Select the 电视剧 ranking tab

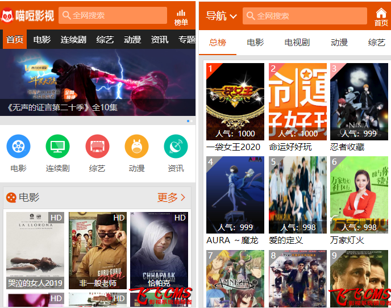click(297, 43)
